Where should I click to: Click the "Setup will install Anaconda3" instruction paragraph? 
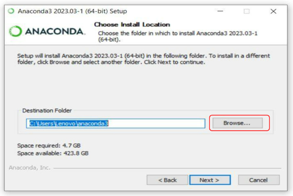click(143, 59)
